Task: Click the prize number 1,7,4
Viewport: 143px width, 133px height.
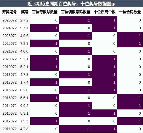Action: coord(24,82)
